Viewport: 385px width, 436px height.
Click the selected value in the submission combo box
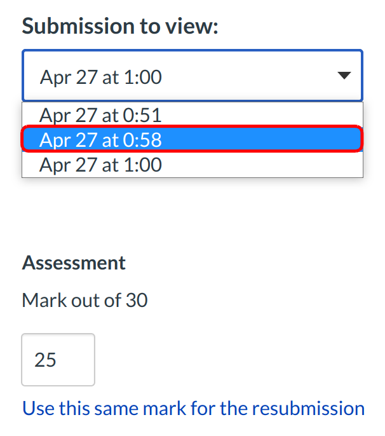click(102, 77)
